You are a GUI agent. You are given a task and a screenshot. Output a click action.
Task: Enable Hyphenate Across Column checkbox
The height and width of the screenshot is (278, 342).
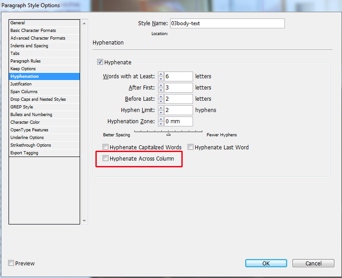[x=105, y=158]
